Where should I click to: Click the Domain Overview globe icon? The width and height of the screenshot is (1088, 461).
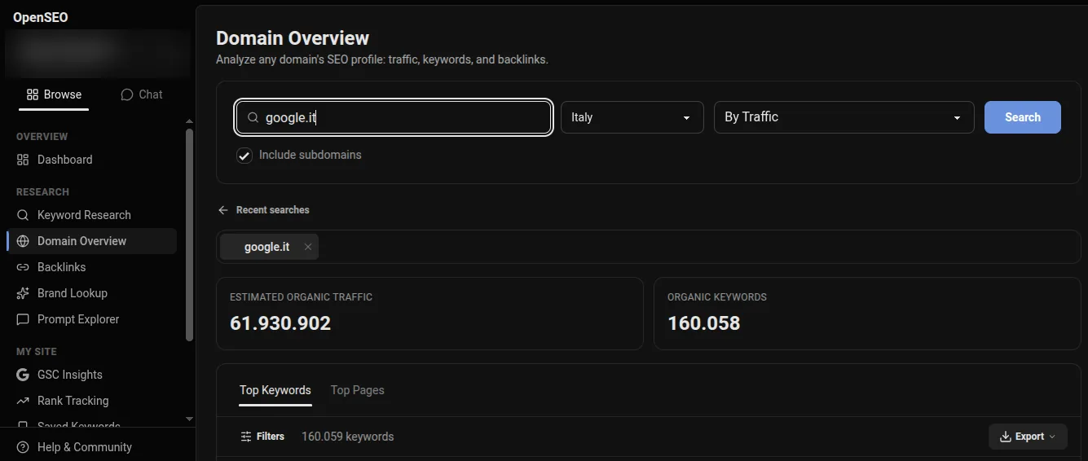(x=23, y=241)
